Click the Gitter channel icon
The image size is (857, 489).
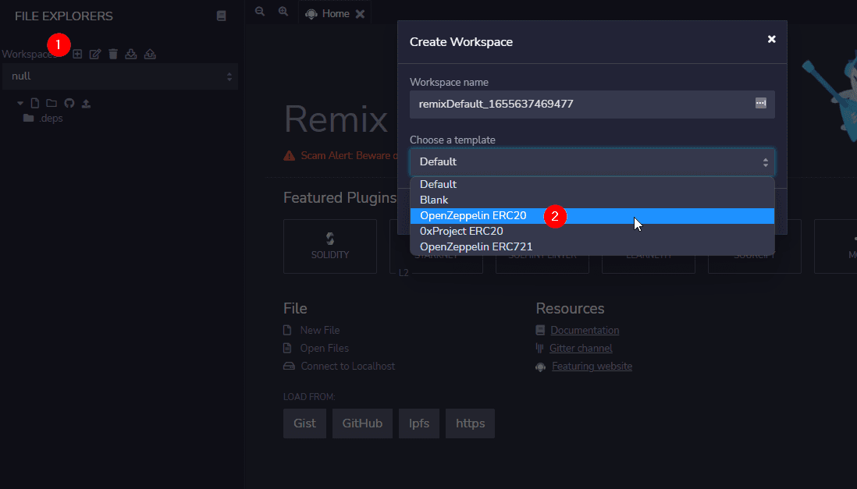coord(539,348)
